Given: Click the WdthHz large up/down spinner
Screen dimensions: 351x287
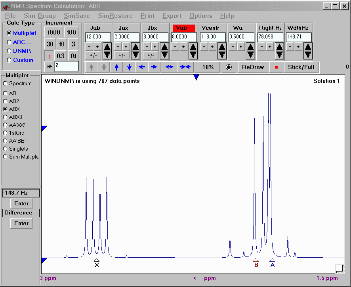Looking at the screenshot, I should 307,51.
